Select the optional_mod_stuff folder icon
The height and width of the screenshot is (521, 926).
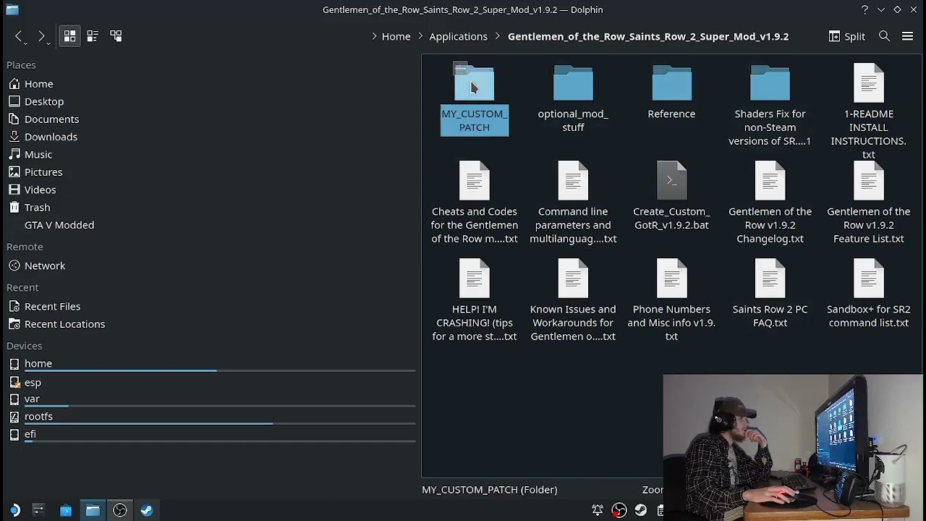573,82
